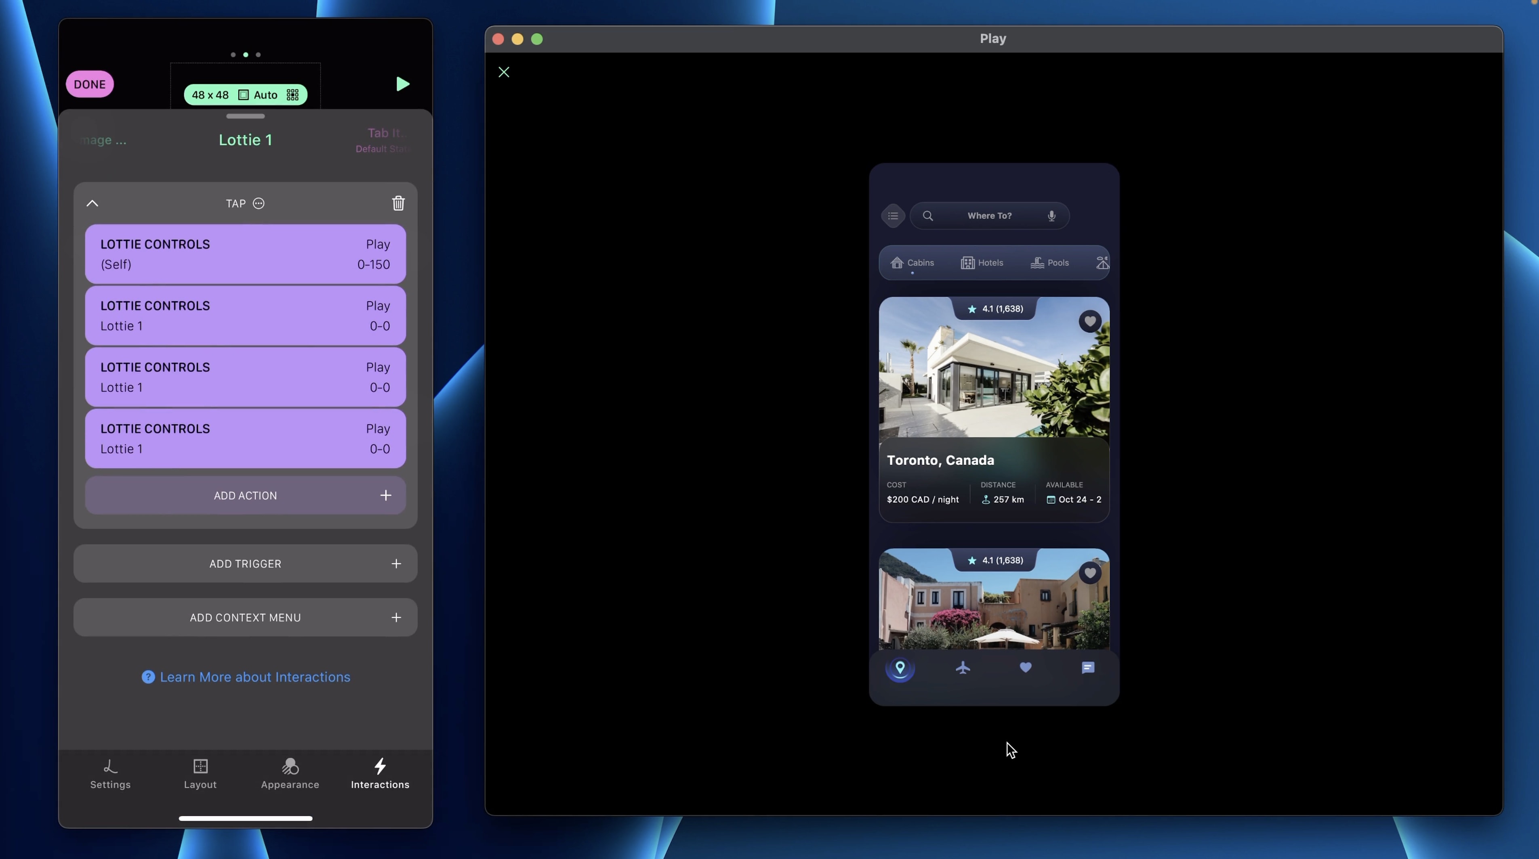
Task: Click the Where To? search field
Action: click(989, 216)
